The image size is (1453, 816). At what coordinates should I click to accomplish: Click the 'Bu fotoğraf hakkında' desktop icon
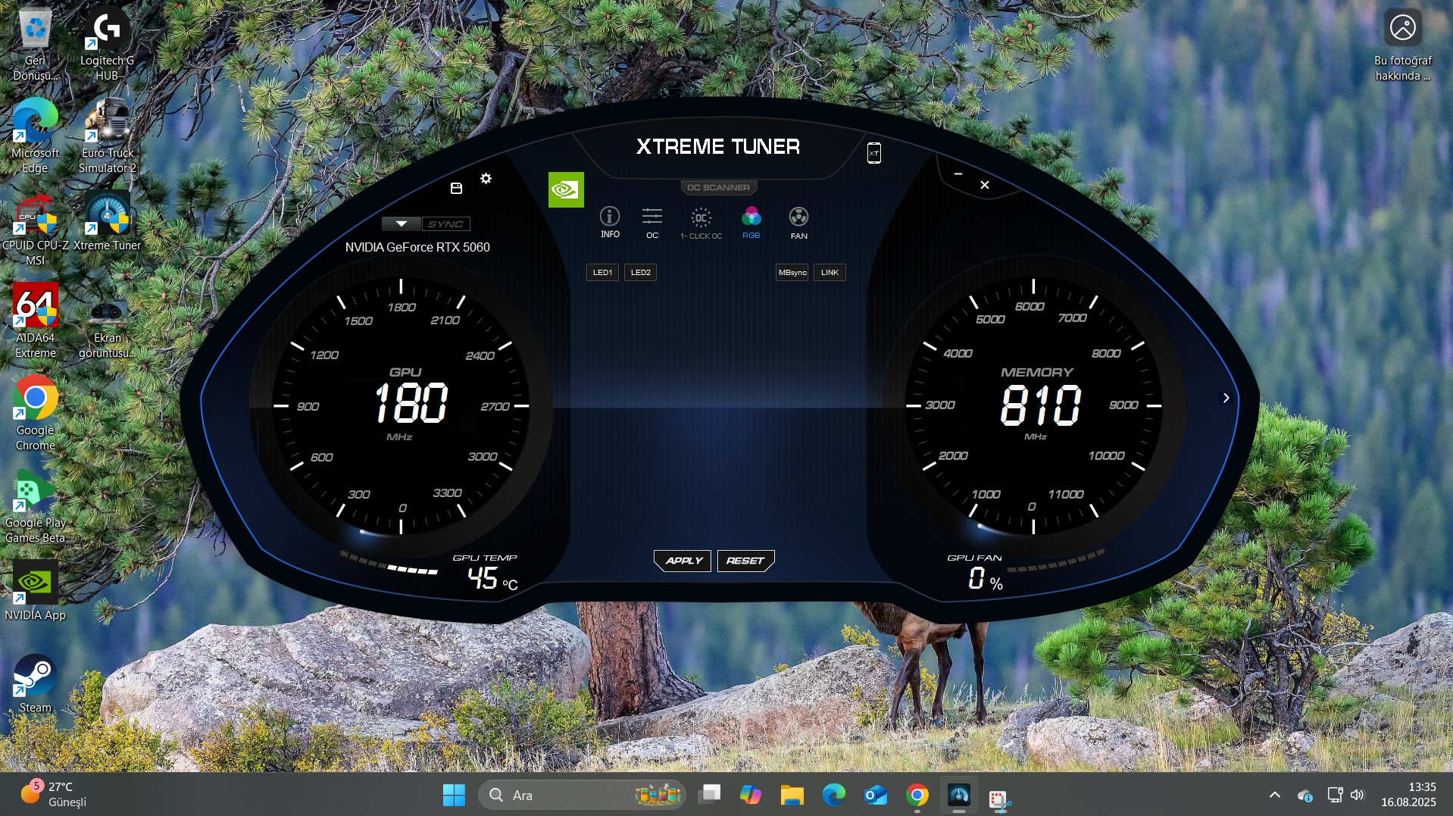pyautogui.click(x=1402, y=44)
